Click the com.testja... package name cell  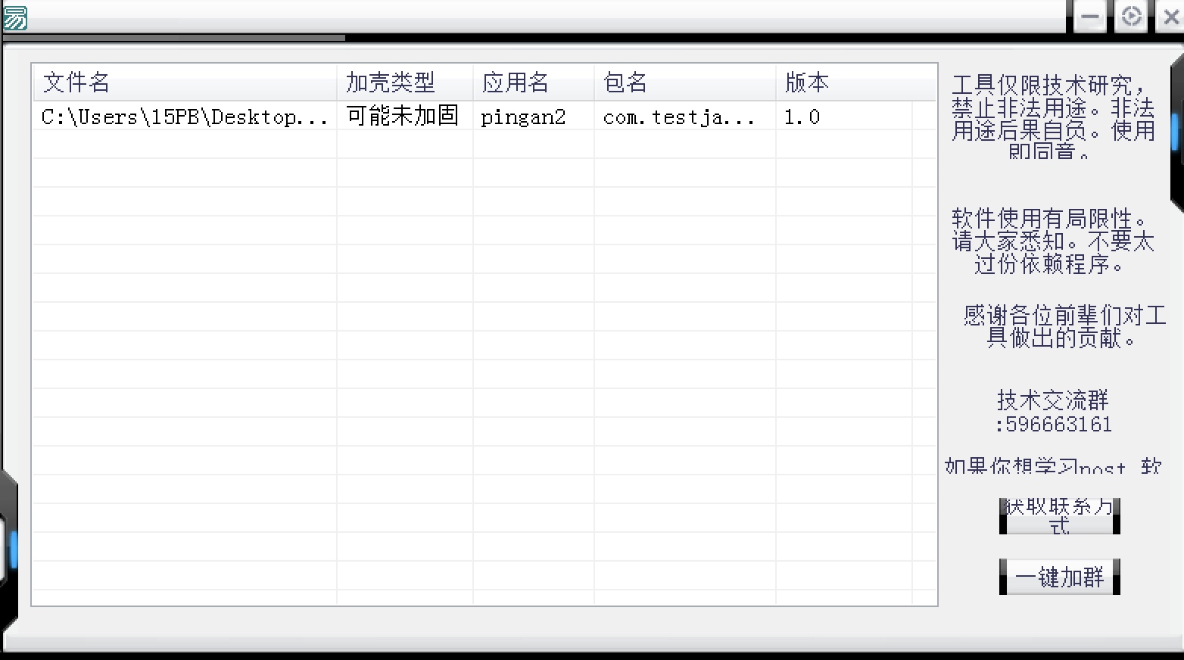[678, 117]
